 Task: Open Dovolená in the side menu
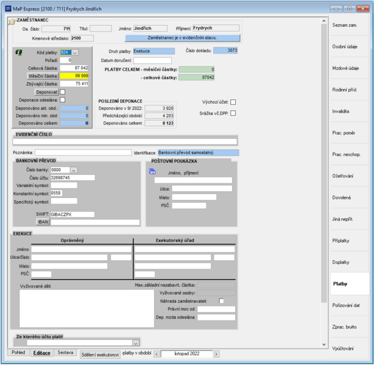coord(350,197)
